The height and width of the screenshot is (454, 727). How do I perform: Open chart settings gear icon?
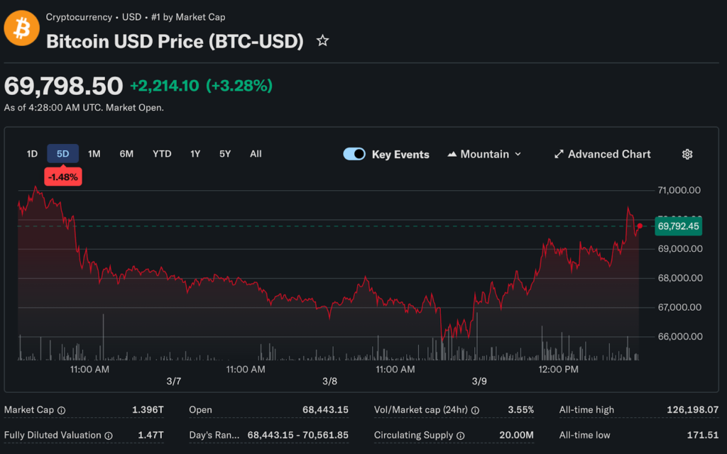click(x=687, y=154)
